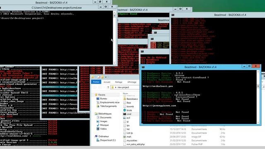Click the Images library icon in sidebar
The image size is (265, 149).
coord(98,121)
